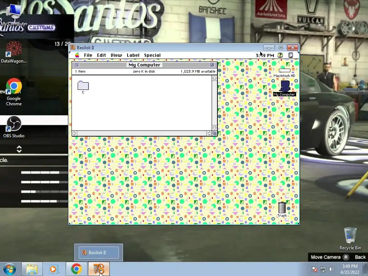Close the Basilisk II window
Screen dimensions: 368x276
click(293, 48)
